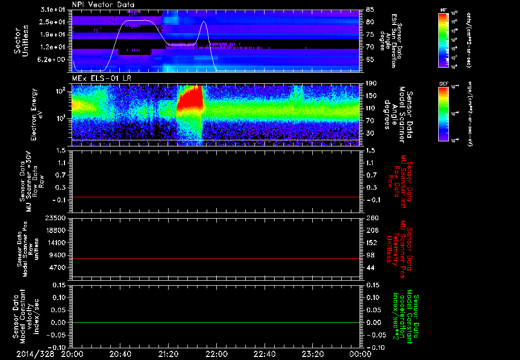This screenshot has height=360, width=520.
Task: Click the "260" telemetry tick value
Action: point(372,218)
